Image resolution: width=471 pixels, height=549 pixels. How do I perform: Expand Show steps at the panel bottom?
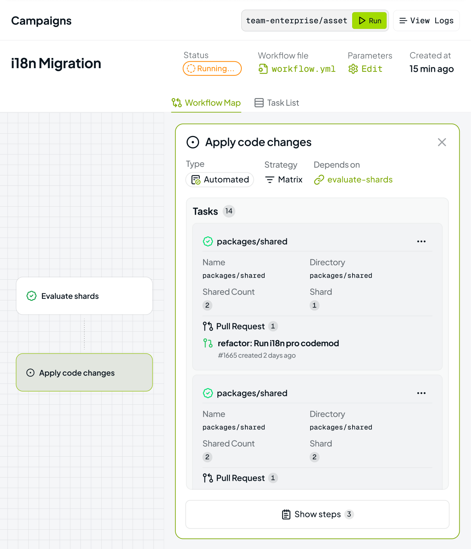pos(317,514)
